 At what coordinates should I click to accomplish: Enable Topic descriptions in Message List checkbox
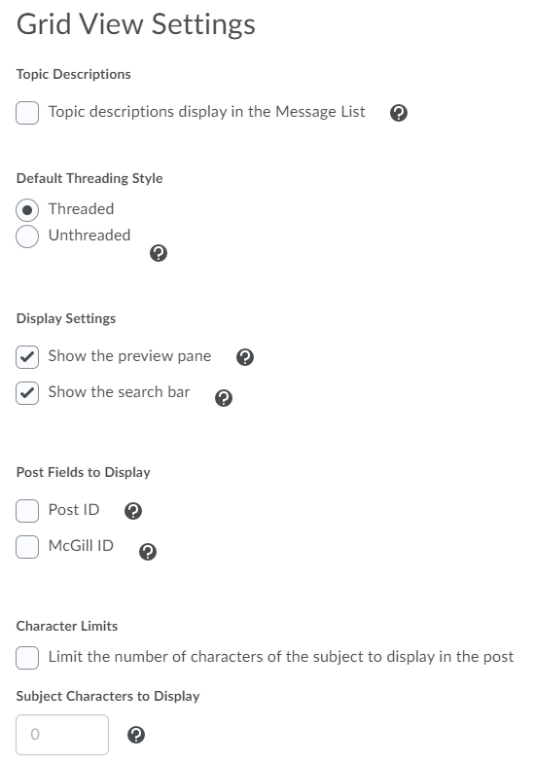click(x=27, y=113)
